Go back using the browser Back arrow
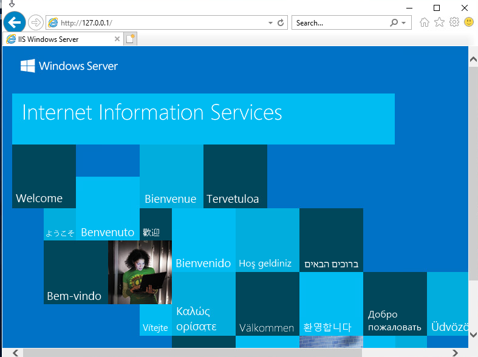Screen dimensions: 478x357 15,22
